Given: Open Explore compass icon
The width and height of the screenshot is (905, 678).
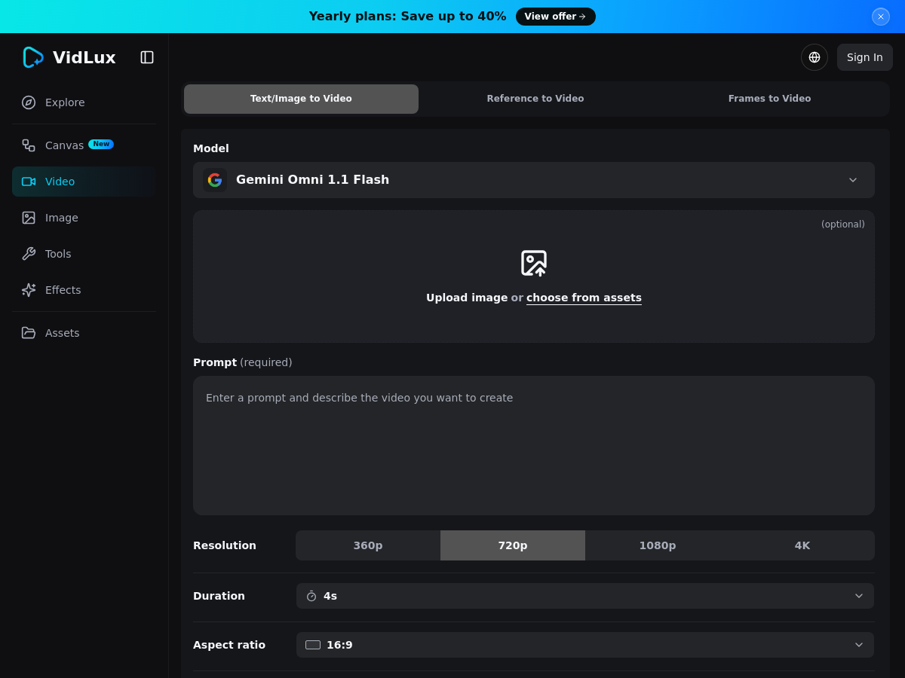Looking at the screenshot, I should click(29, 102).
